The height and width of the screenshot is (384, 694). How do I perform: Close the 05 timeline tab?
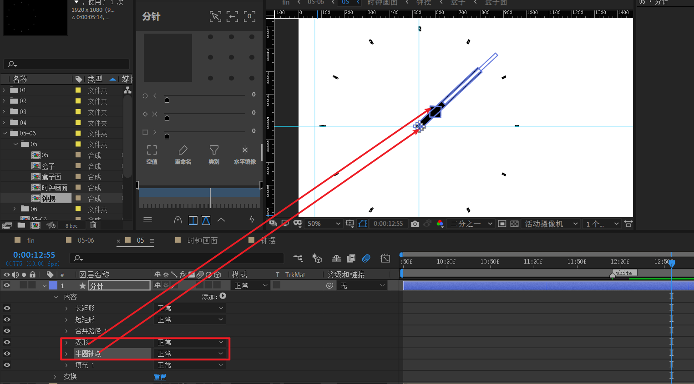(118, 241)
